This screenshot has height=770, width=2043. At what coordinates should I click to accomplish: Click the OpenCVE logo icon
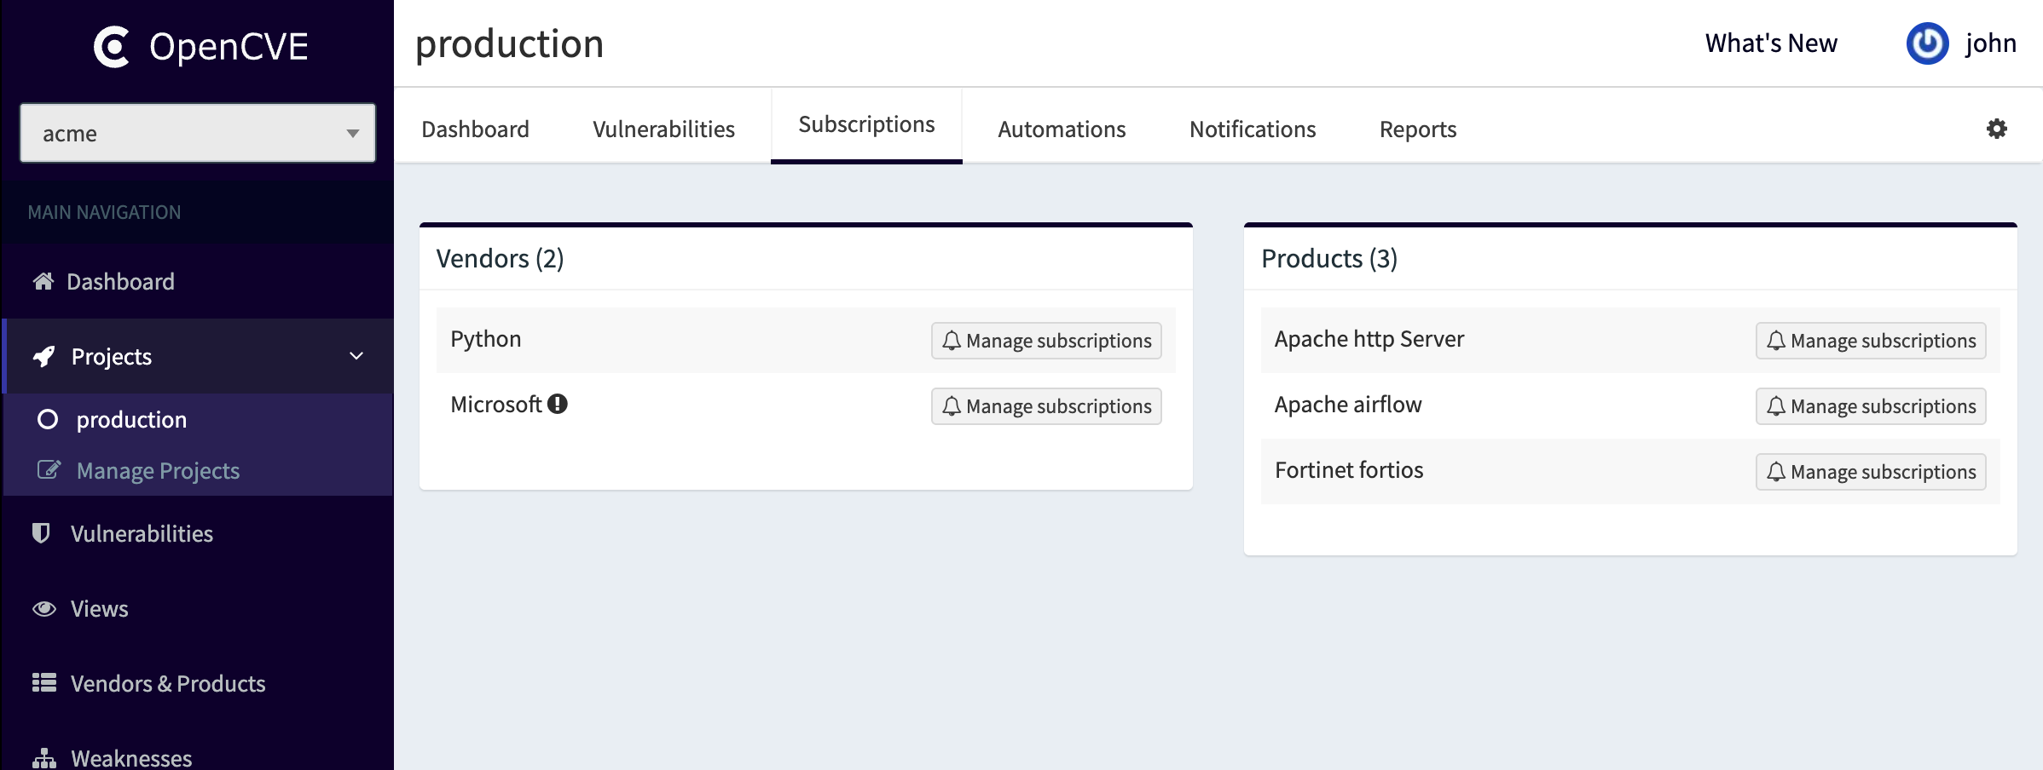pos(112,47)
